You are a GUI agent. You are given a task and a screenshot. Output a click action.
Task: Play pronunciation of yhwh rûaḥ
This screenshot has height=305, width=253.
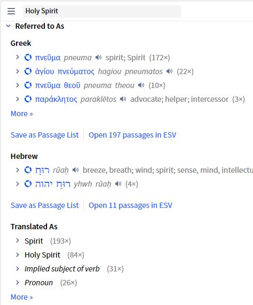[118, 184]
